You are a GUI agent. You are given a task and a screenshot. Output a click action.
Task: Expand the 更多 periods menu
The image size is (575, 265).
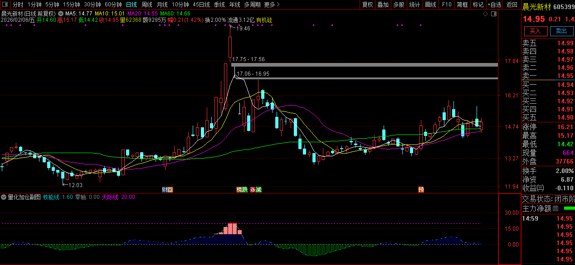coord(272,5)
